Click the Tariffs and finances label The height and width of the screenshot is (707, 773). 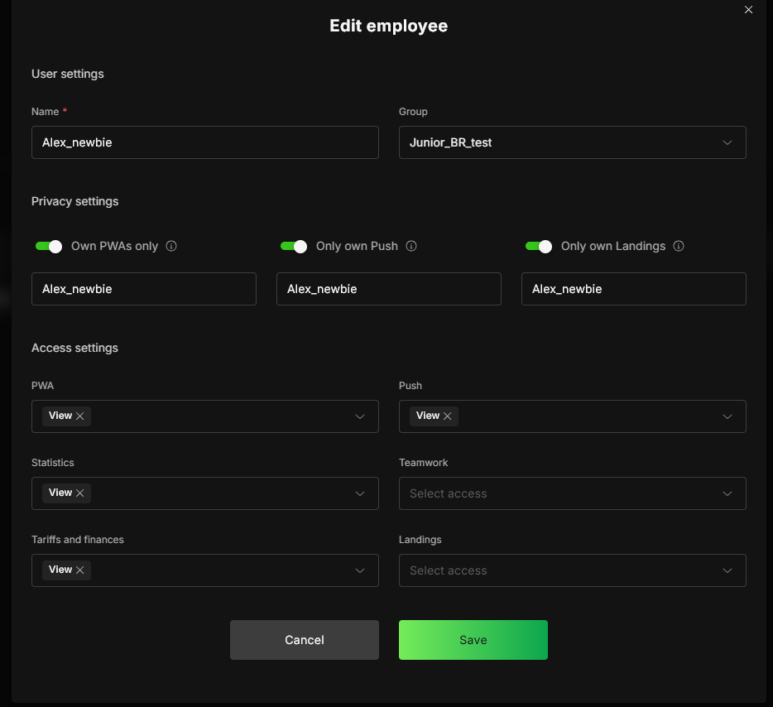(x=78, y=540)
